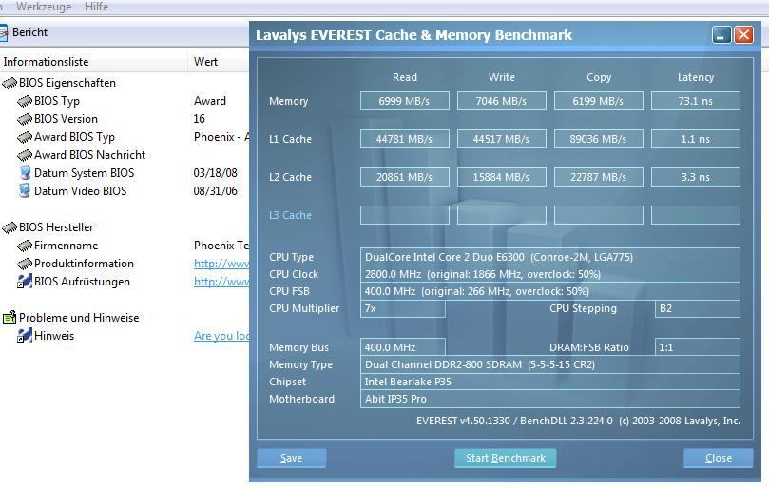Click the CPU Type field with Core 2 Duo E6300
769x491 pixels.
coord(549,257)
